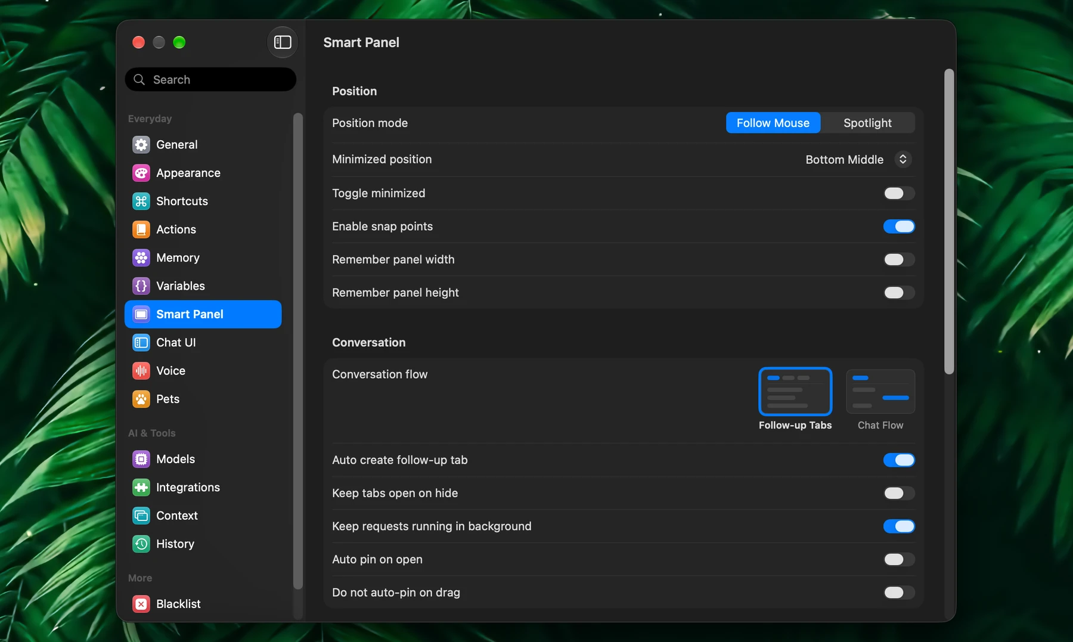
Task: Click the sidebar toggle icon
Action: [283, 42]
